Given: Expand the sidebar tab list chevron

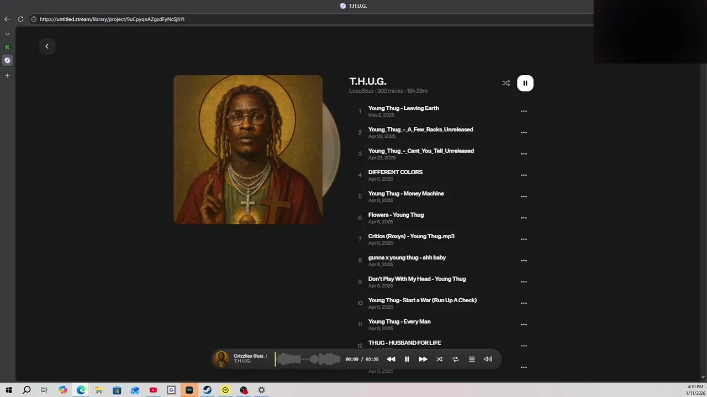Looking at the screenshot, I should [x=7, y=34].
